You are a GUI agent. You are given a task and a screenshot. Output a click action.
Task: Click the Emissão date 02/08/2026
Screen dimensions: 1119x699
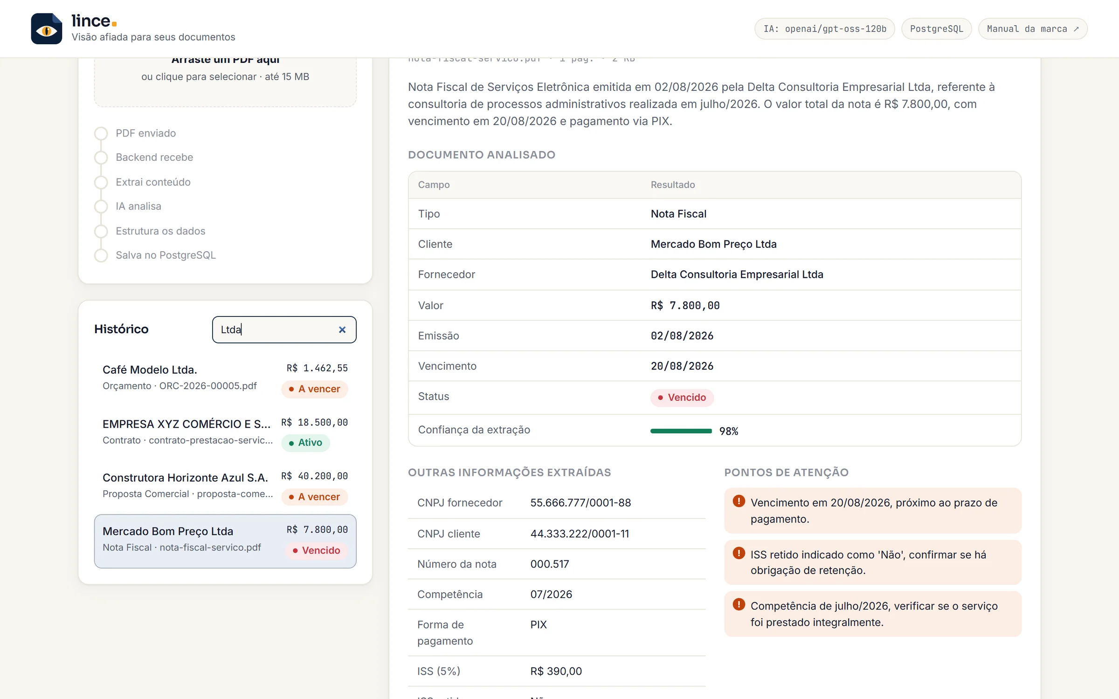(x=682, y=336)
